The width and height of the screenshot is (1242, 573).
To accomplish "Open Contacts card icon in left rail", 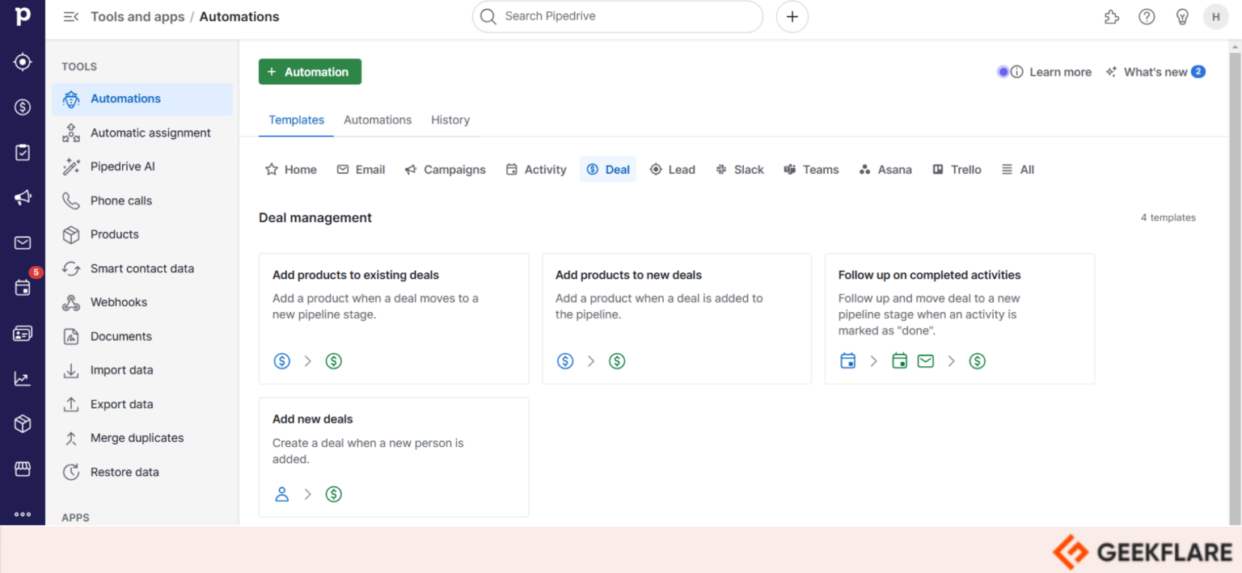I will pyautogui.click(x=23, y=333).
